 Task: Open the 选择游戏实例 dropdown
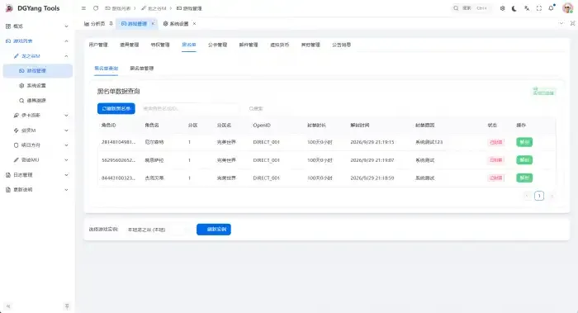(x=158, y=230)
